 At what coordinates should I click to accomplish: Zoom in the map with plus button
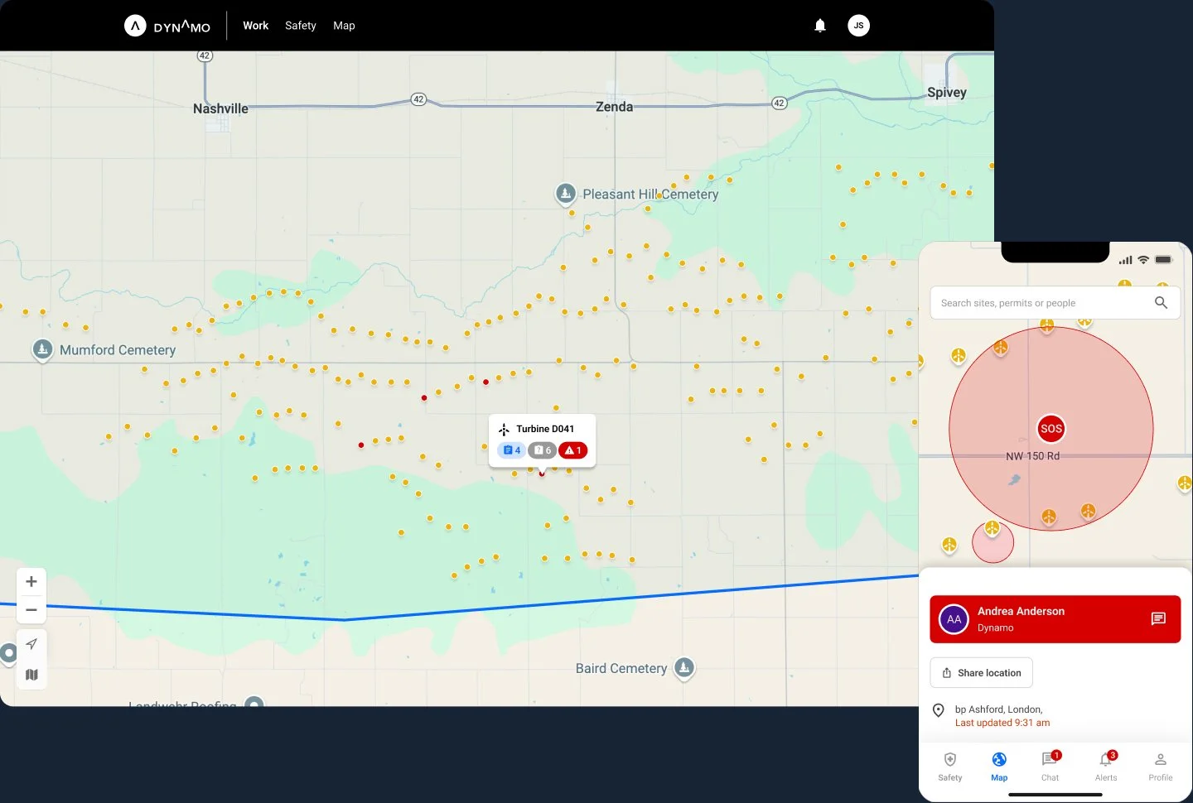click(x=31, y=581)
